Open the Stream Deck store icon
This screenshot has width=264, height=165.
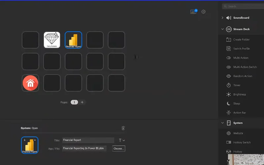pos(194,12)
